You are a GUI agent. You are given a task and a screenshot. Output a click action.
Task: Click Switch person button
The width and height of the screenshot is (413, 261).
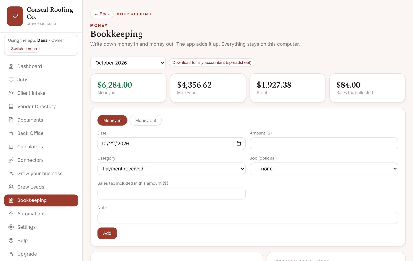tap(24, 49)
